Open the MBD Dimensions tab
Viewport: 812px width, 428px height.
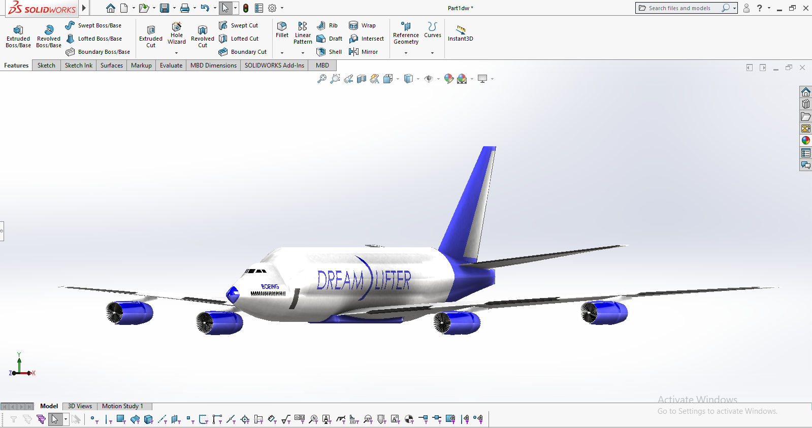(x=213, y=65)
